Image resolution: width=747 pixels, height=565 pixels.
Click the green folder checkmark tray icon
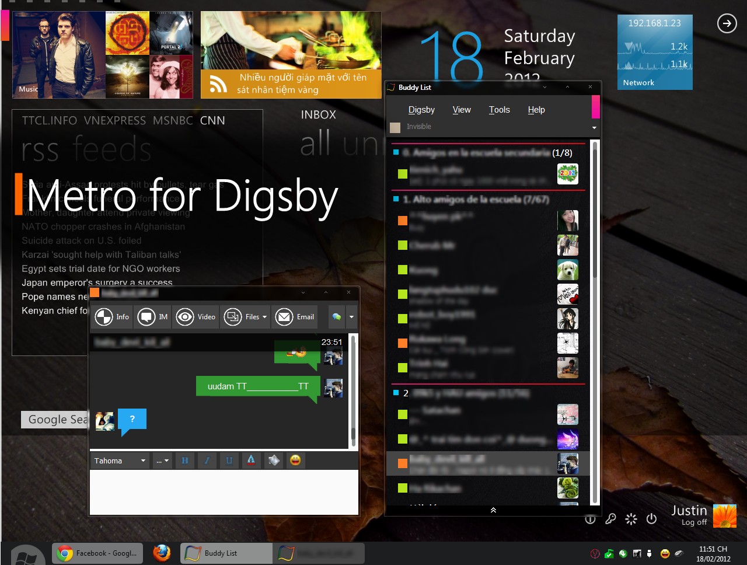pyautogui.click(x=609, y=553)
